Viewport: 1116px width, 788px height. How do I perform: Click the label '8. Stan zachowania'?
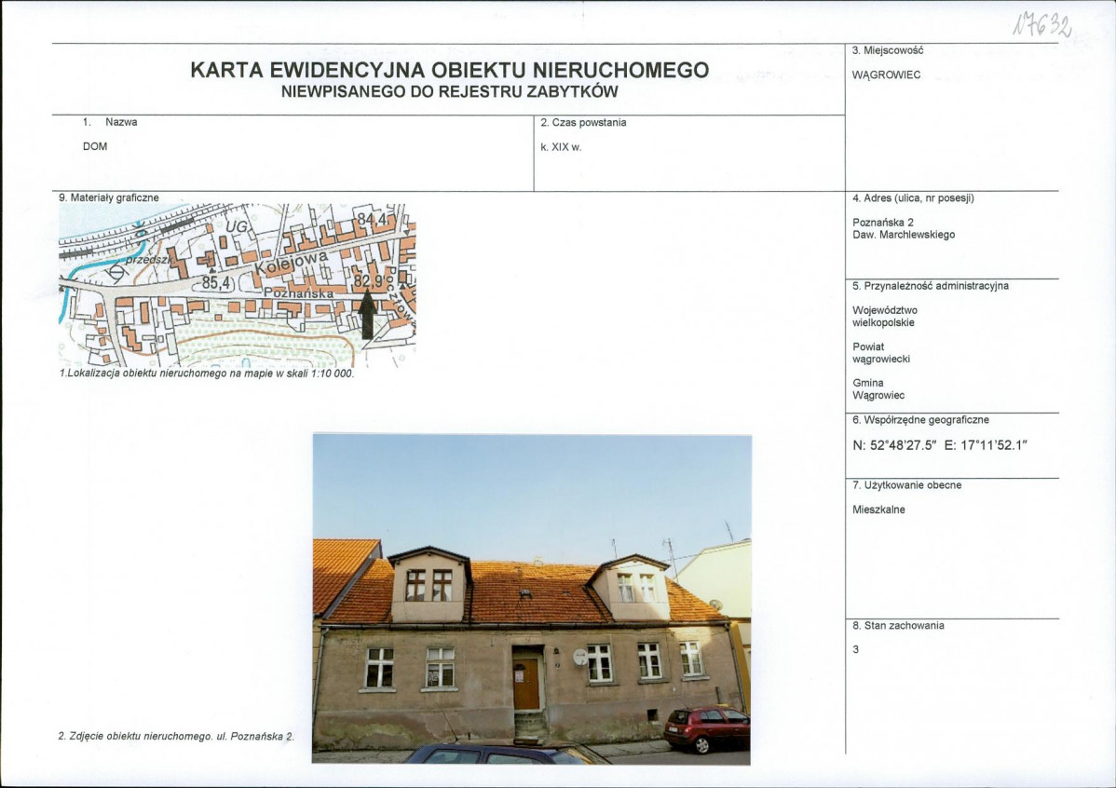coord(898,625)
